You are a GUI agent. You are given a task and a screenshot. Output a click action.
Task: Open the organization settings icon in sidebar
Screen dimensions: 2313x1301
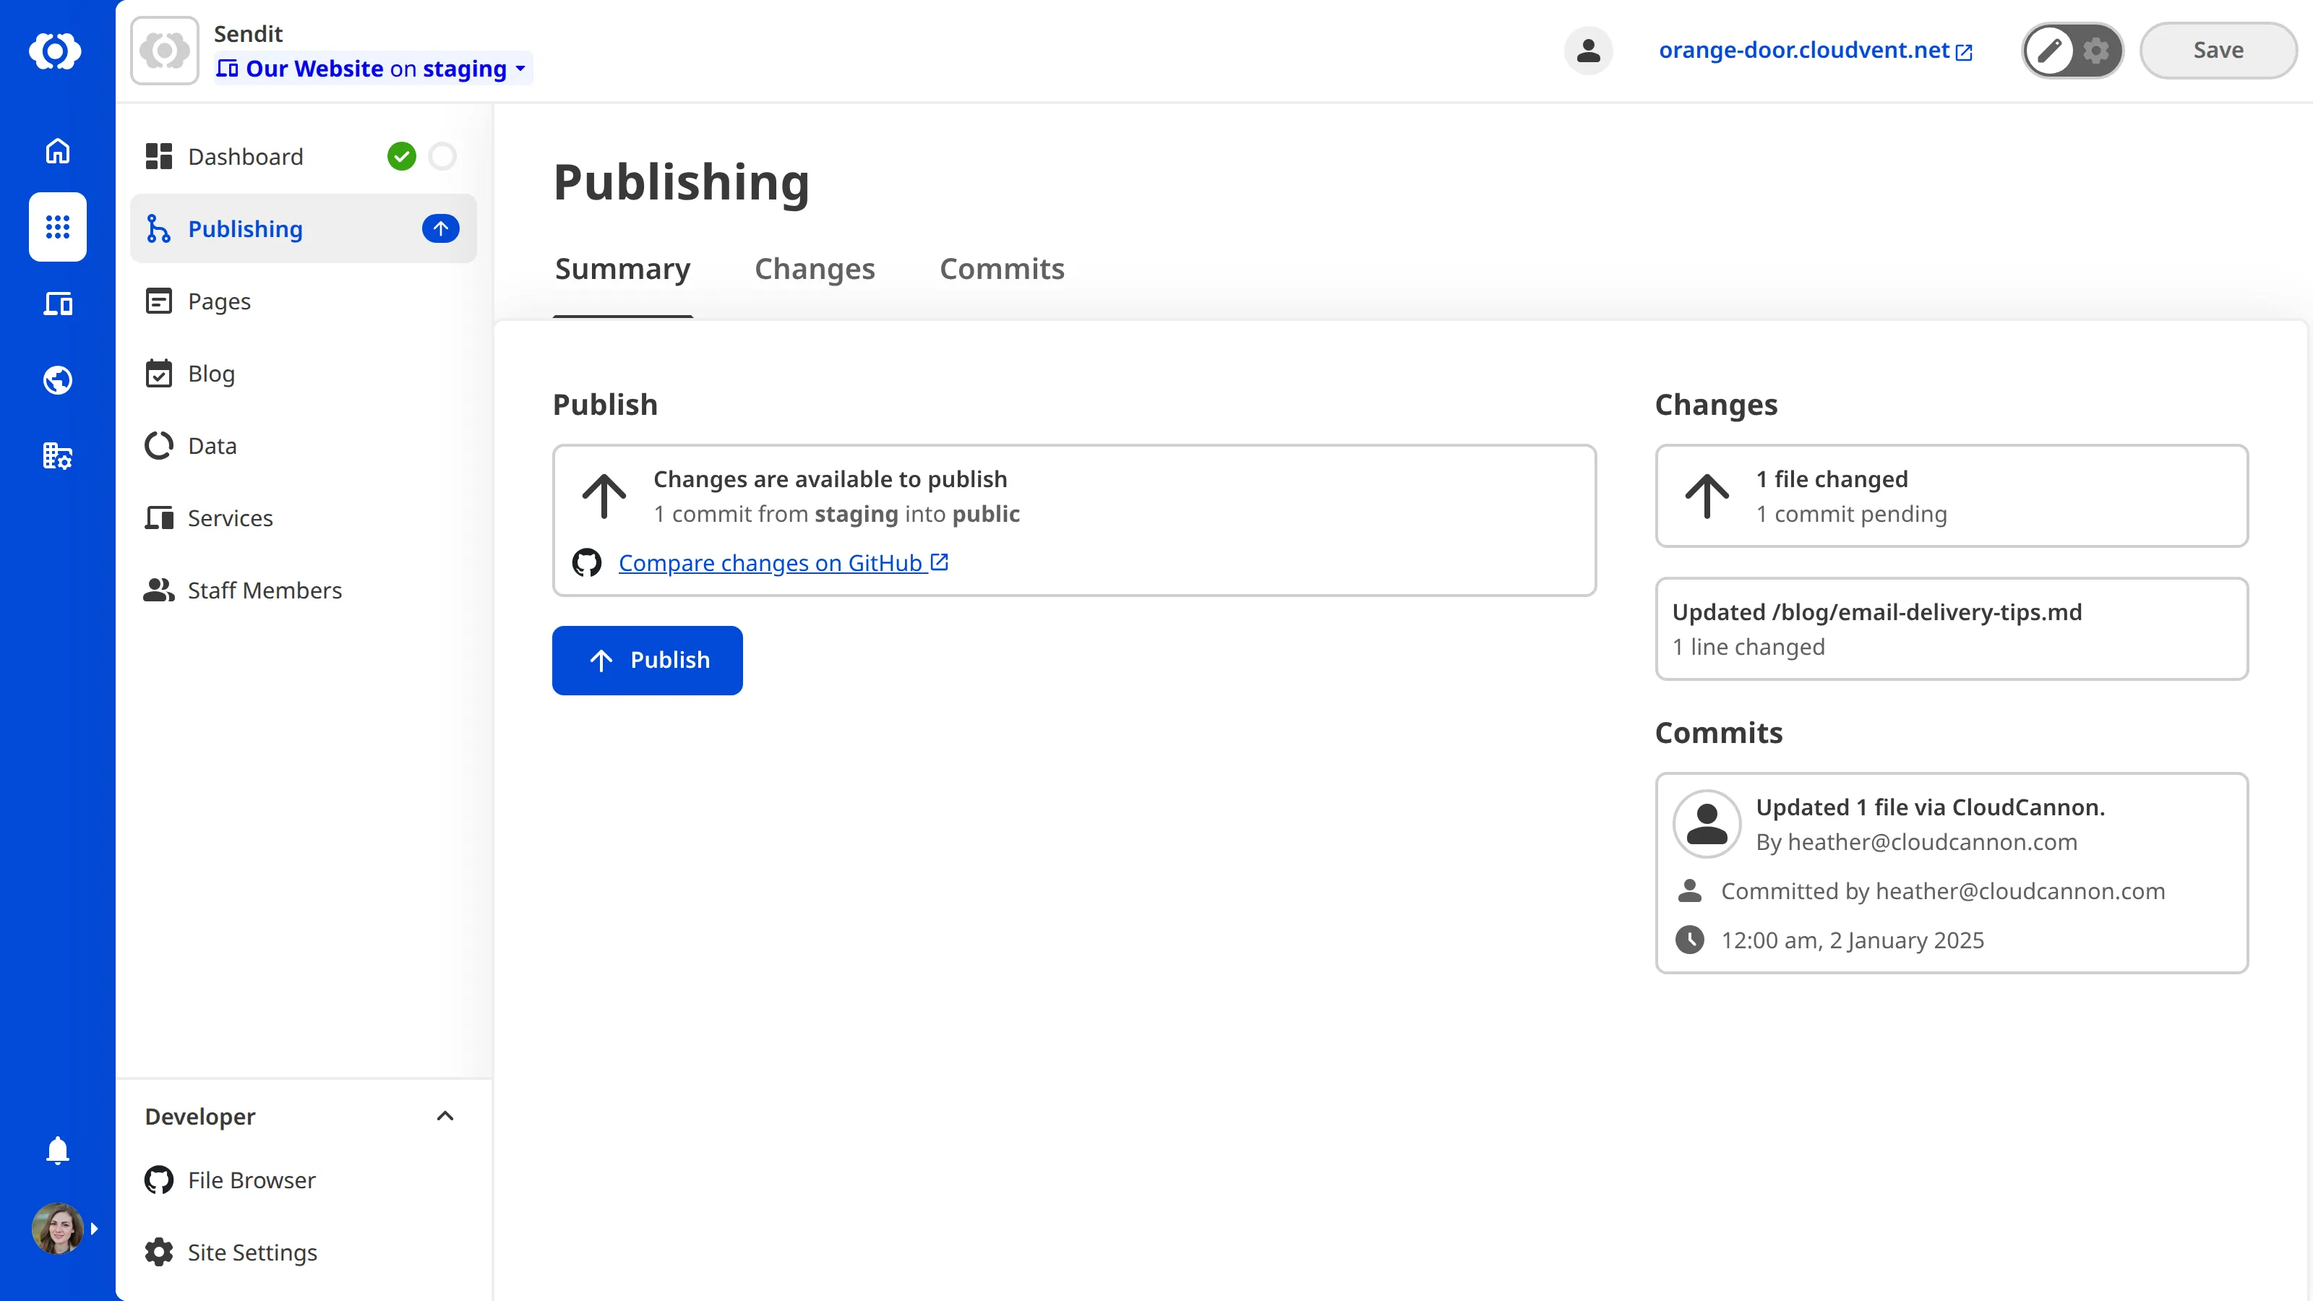click(56, 456)
